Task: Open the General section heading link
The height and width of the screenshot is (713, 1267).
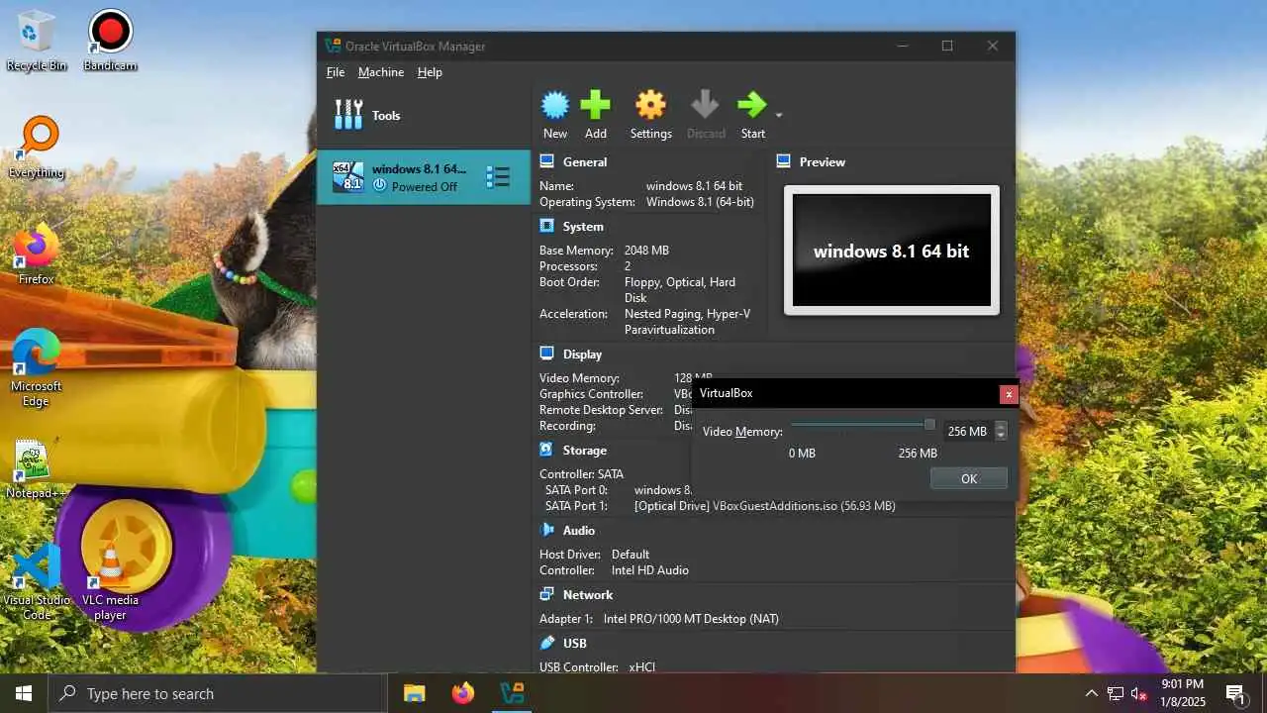Action: (x=585, y=161)
